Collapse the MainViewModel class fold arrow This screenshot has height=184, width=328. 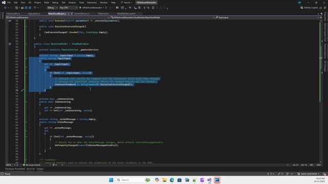tap(26, 44)
